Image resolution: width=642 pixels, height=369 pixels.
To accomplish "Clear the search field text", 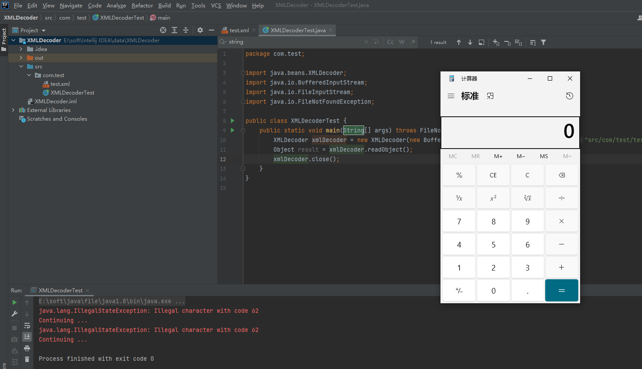I will pyautogui.click(x=366, y=42).
